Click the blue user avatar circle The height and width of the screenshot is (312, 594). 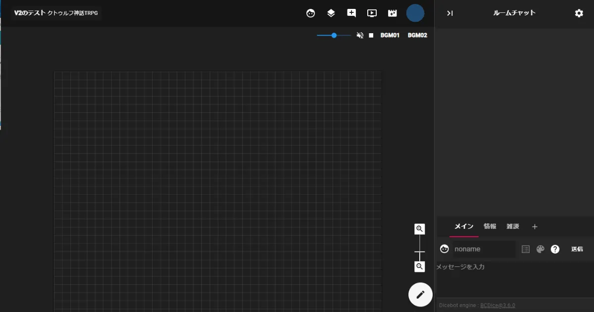tap(415, 13)
